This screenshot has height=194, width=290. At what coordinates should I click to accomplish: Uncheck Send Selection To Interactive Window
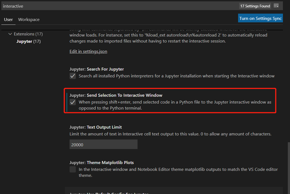(x=73, y=102)
